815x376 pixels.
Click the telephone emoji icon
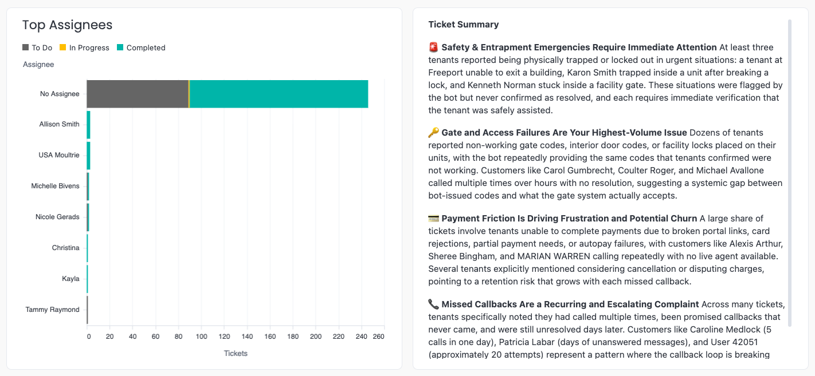(433, 304)
